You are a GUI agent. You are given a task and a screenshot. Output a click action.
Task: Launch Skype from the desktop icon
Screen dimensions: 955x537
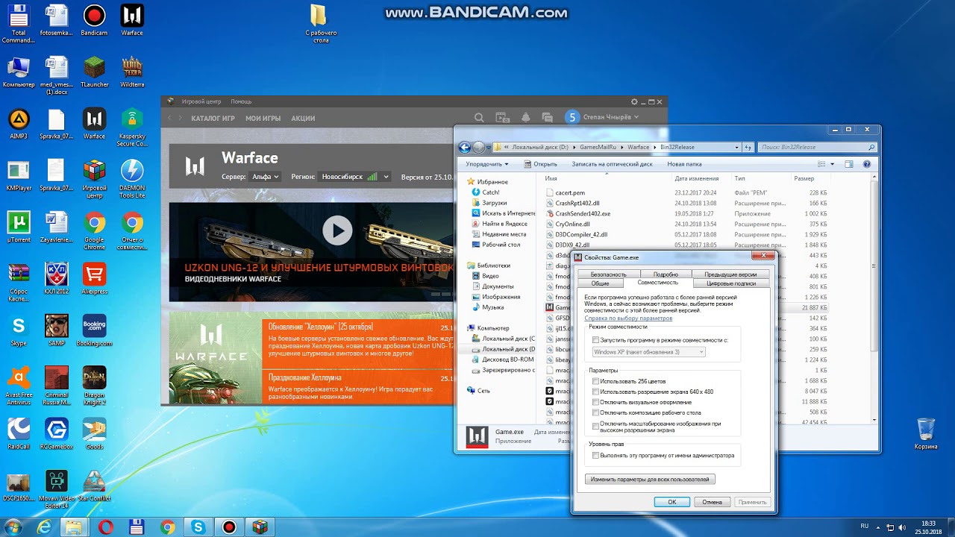[x=19, y=330]
